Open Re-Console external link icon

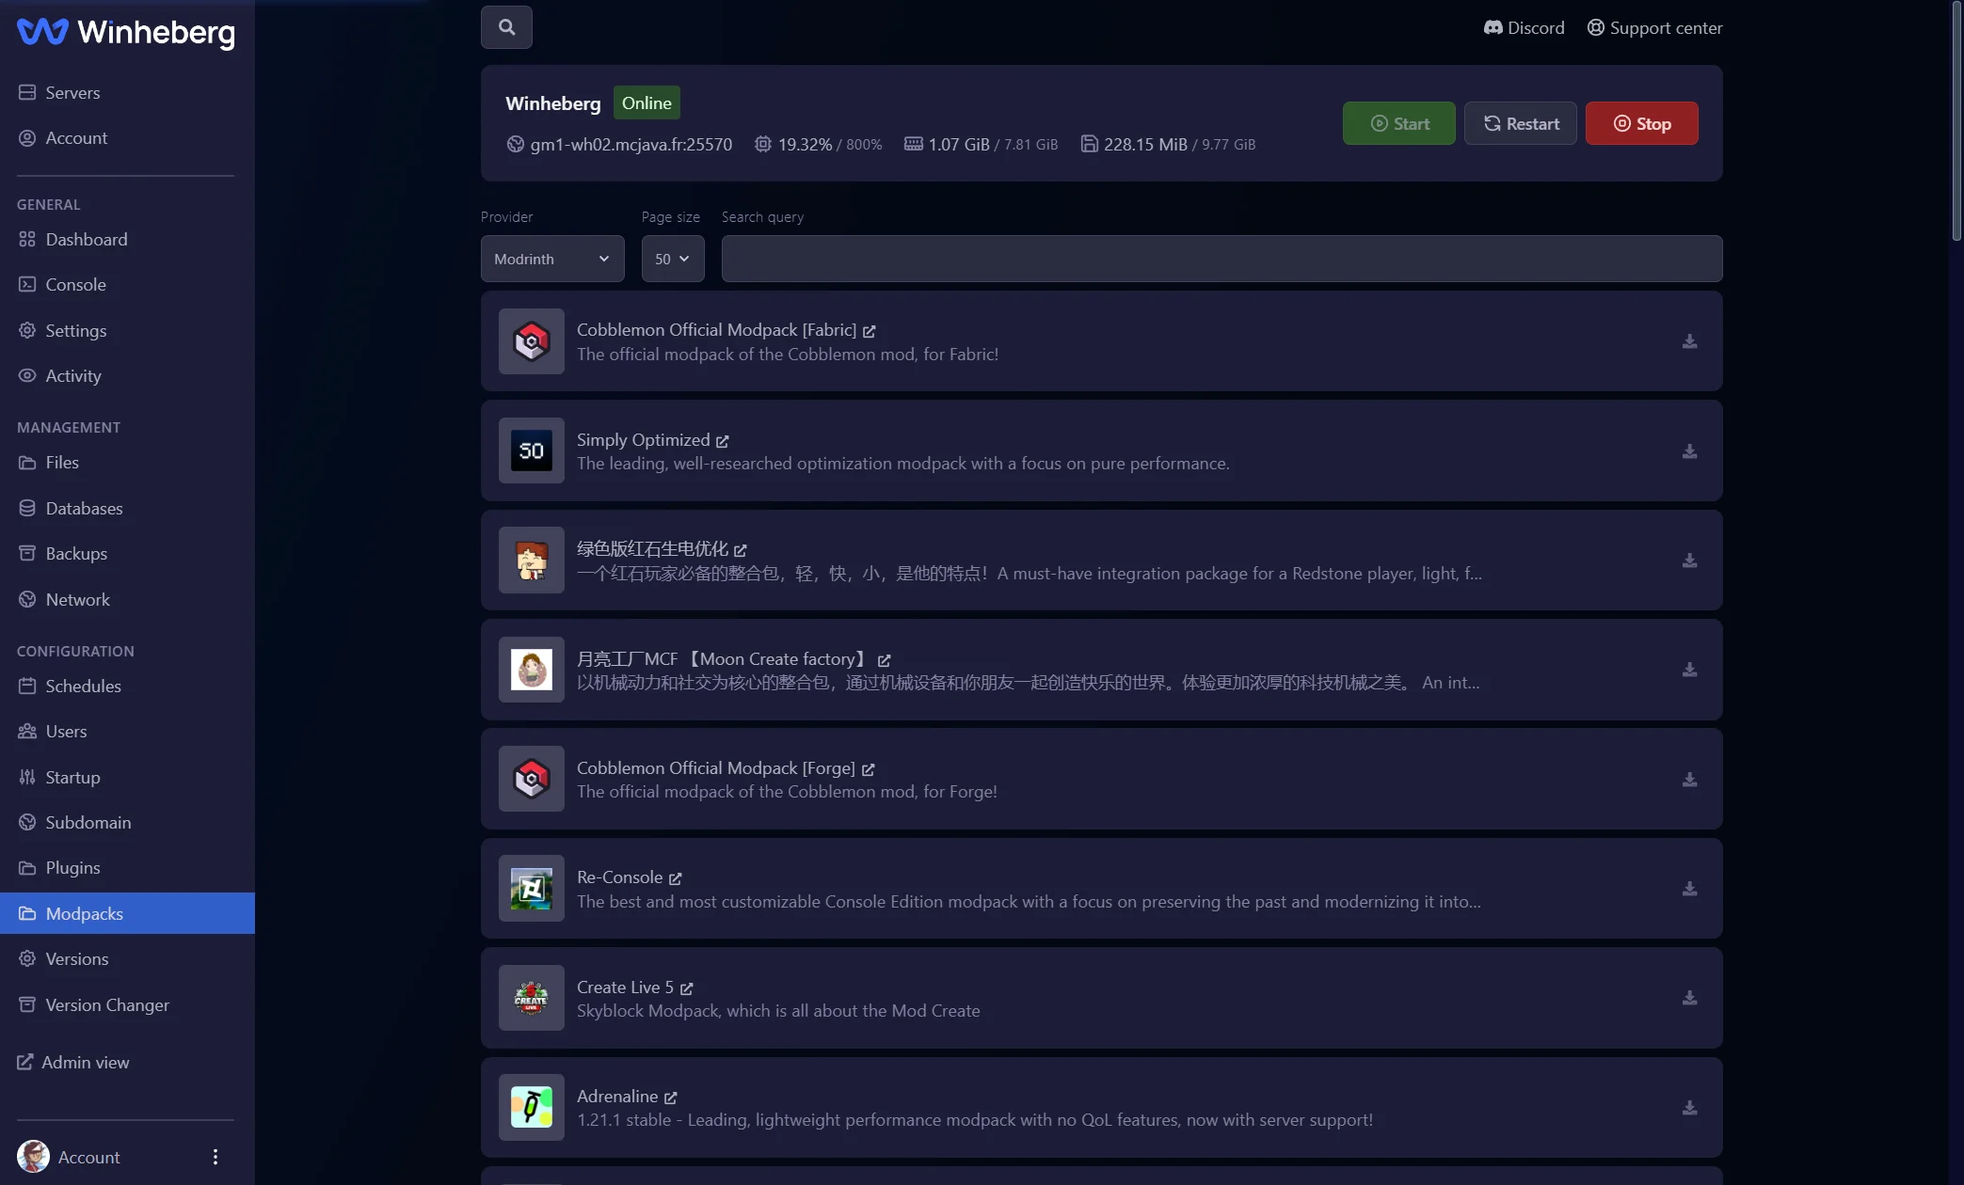[675, 878]
